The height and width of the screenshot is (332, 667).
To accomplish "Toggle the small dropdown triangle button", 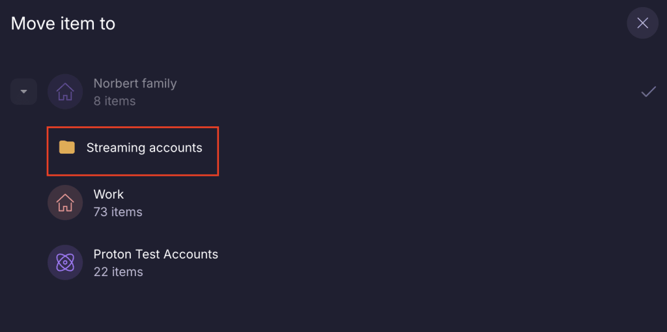I will click(x=24, y=91).
